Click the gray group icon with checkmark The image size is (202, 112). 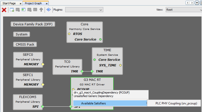click(x=29, y=10)
